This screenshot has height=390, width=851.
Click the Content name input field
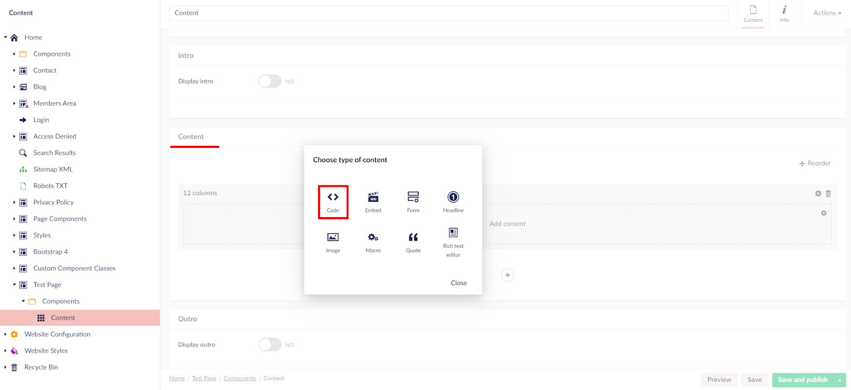[x=449, y=13]
